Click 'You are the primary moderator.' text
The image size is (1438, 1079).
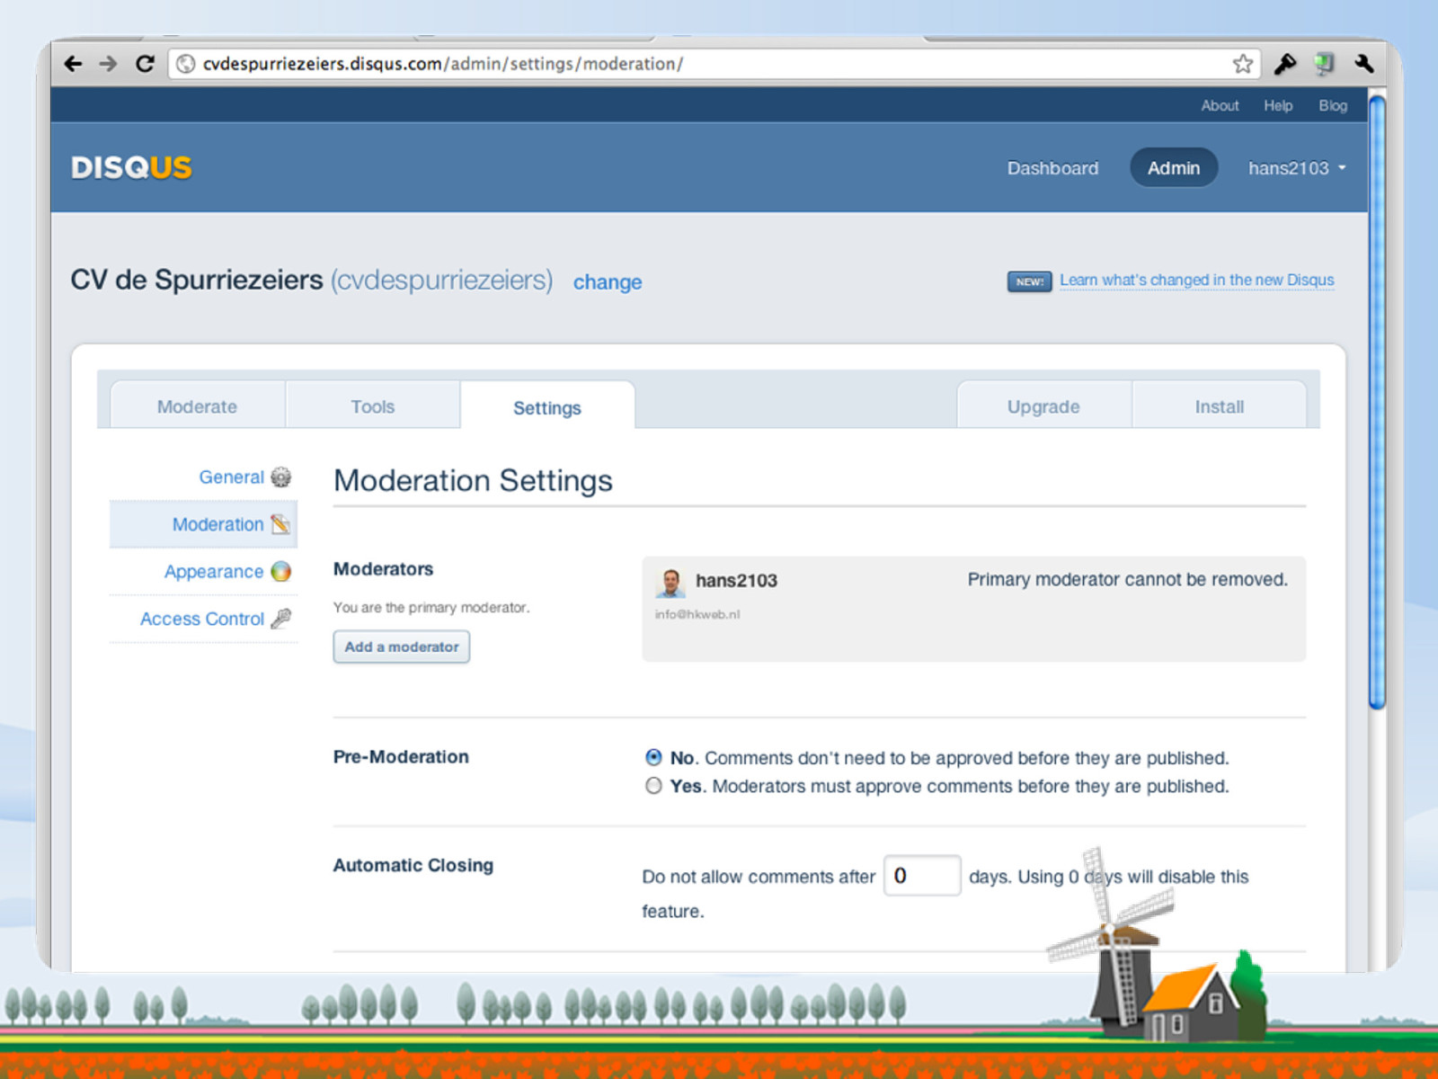[x=431, y=608]
